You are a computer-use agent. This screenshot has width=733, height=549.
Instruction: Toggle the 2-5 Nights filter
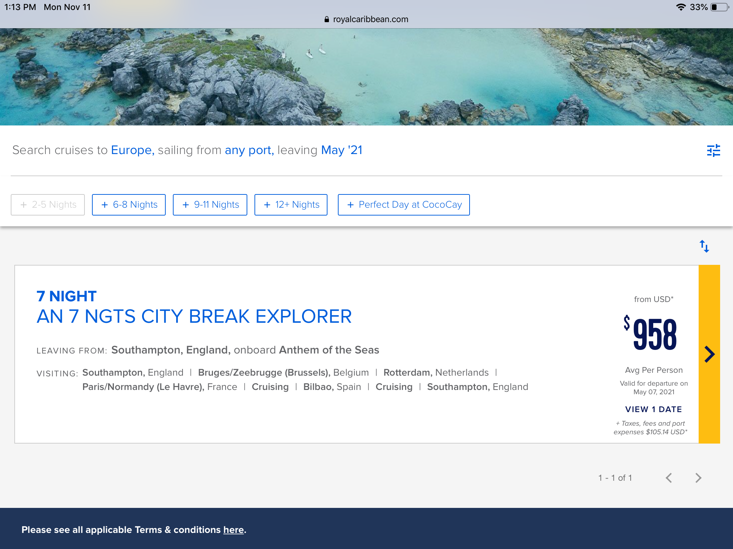click(x=48, y=205)
